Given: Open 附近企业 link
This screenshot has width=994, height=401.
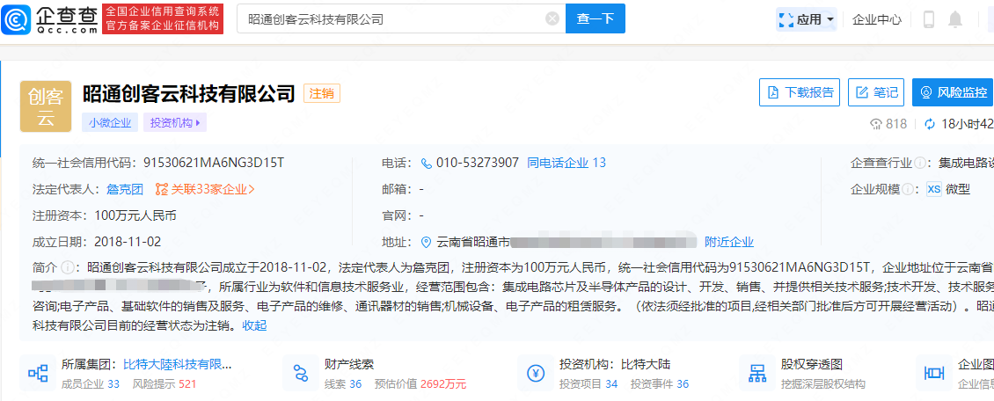Looking at the screenshot, I should (x=729, y=242).
